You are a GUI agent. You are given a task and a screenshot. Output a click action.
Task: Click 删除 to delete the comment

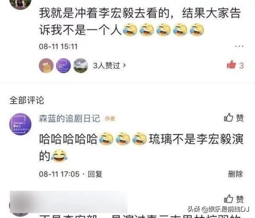[235, 174]
